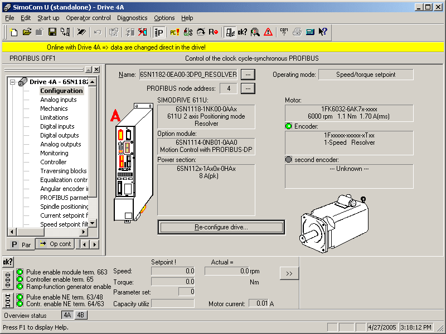Switch to the Op cont tab
The width and height of the screenshot is (446, 334).
pos(55,244)
